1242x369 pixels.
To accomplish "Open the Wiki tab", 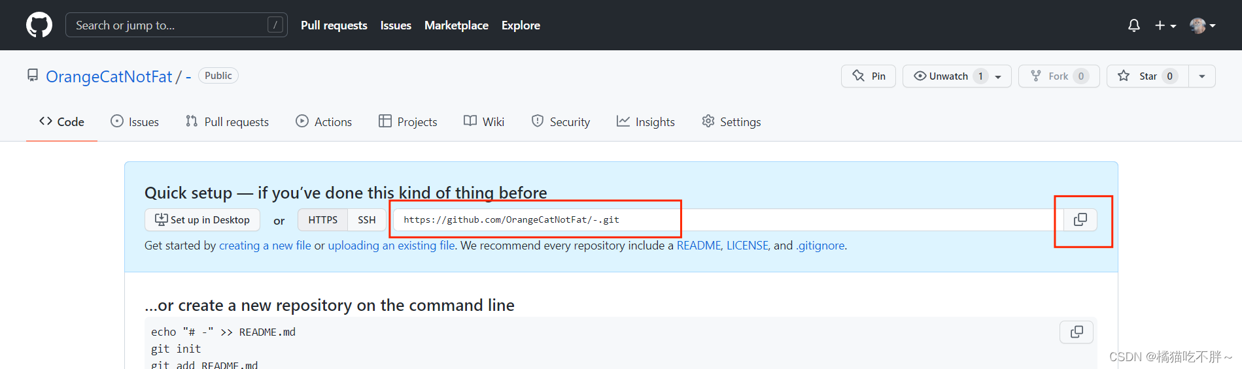I will click(484, 121).
